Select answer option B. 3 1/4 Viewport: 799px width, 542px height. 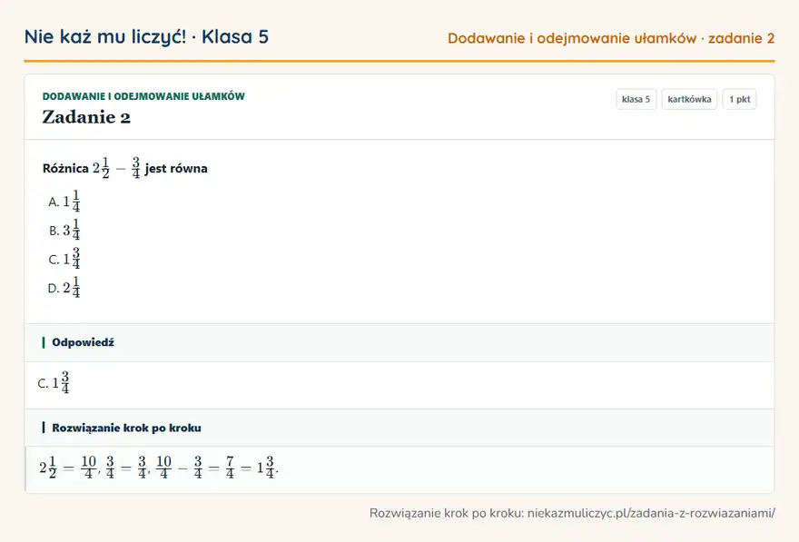tap(64, 230)
